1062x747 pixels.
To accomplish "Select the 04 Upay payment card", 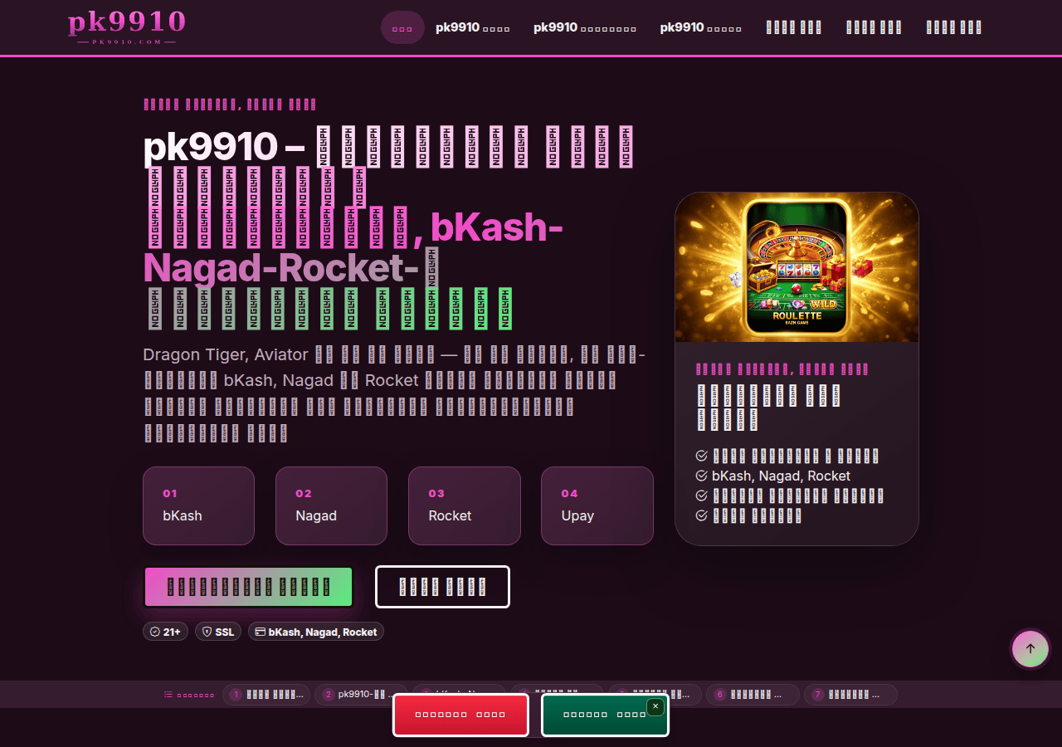I will coord(597,505).
